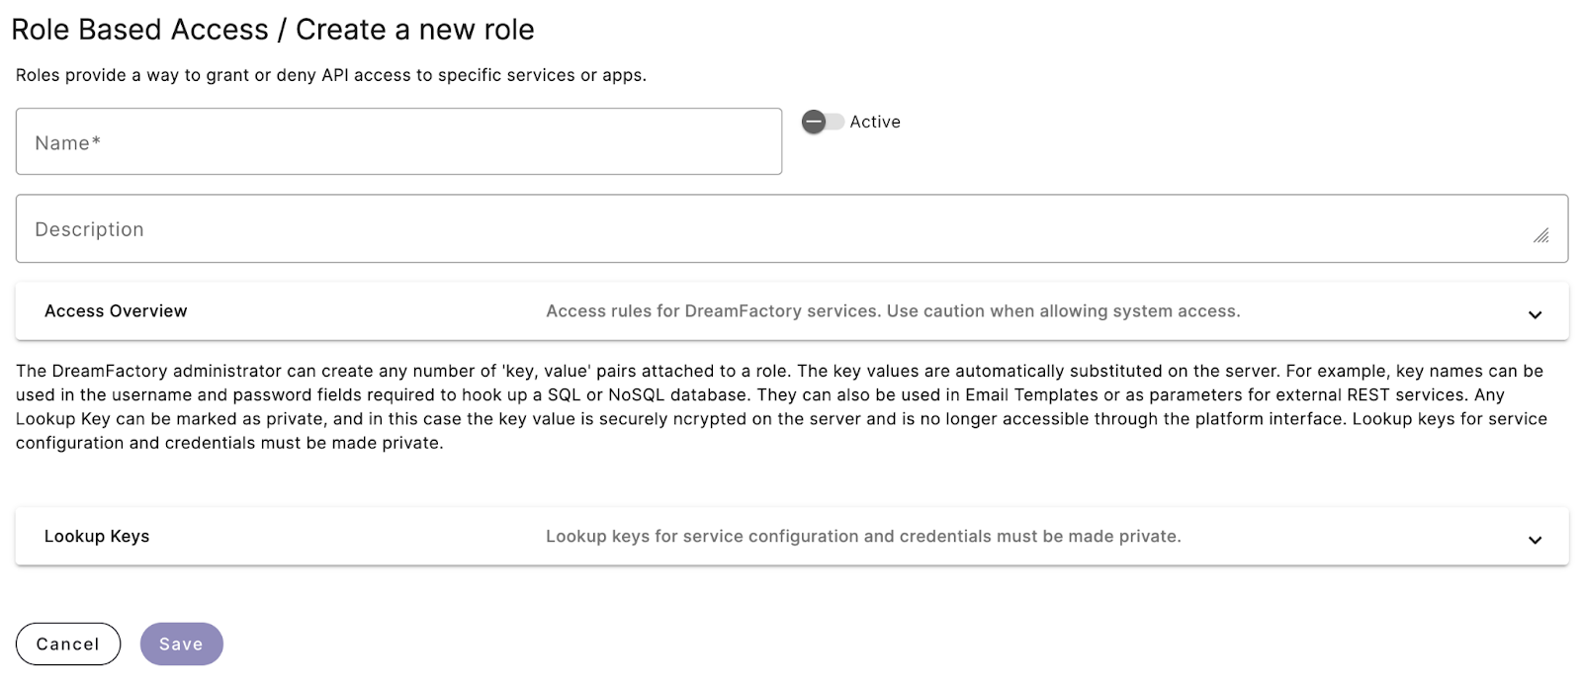
Task: Click the 'Role Based Access / Create a new role' heading
Action: pos(273,30)
